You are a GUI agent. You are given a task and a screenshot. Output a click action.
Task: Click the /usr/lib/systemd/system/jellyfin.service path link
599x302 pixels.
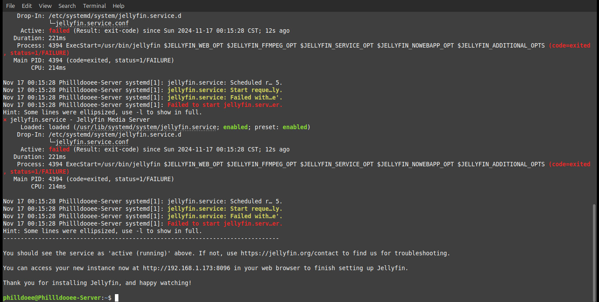click(x=146, y=127)
